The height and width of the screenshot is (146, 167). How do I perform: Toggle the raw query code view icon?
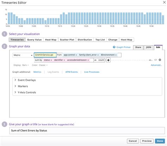[x=156, y=60]
